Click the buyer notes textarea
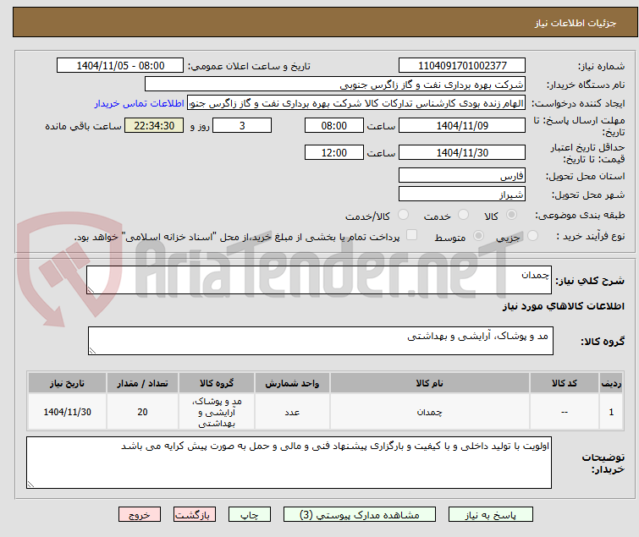 coord(289,463)
